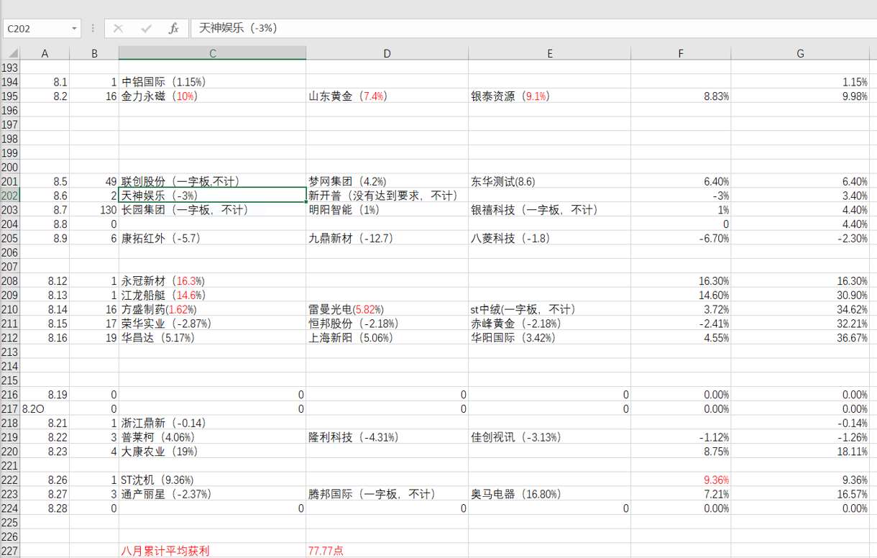The width and height of the screenshot is (877, 558).
Task: Select column G header
Action: (x=800, y=52)
